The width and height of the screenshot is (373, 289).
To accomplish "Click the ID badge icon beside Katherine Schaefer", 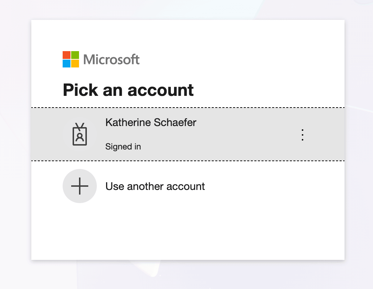I will (80, 135).
